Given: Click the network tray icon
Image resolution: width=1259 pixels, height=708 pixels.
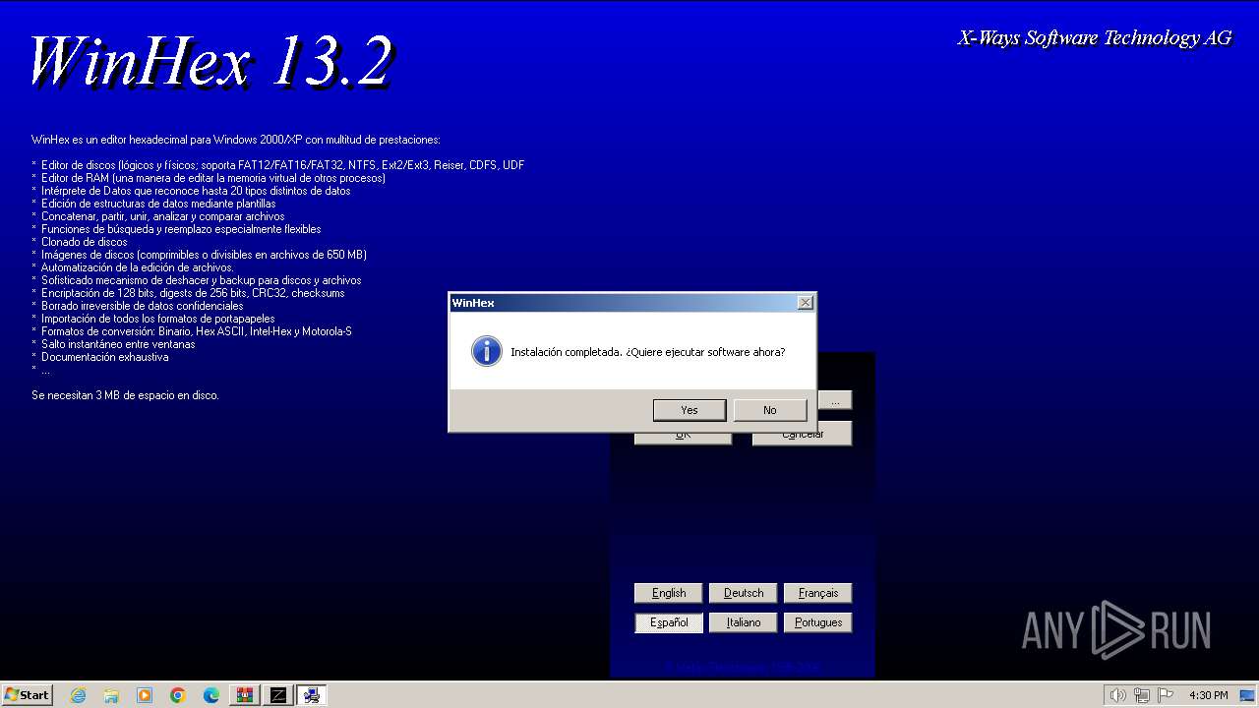Looking at the screenshot, I should [1142, 695].
